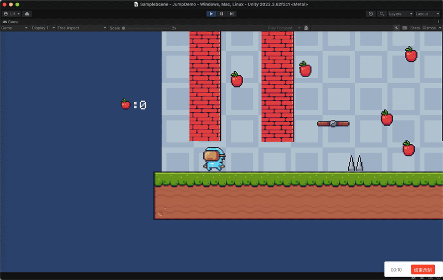Toggle Mute Audio in Game view
This screenshot has width=443, height=280.
(x=396, y=28)
